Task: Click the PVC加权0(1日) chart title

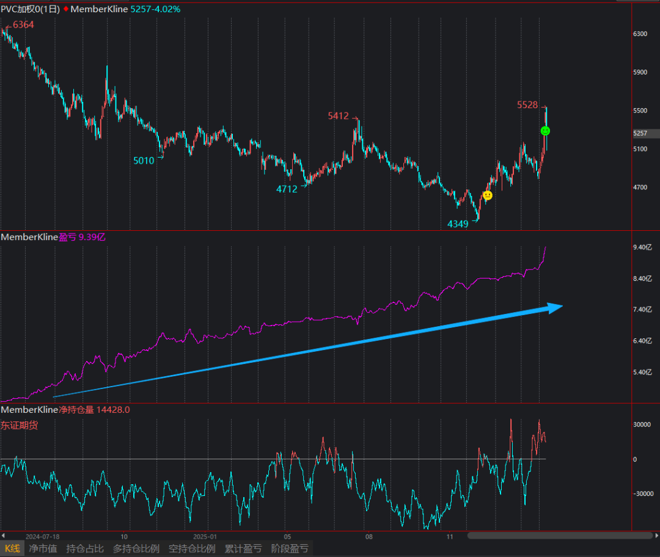Action: coord(31,9)
